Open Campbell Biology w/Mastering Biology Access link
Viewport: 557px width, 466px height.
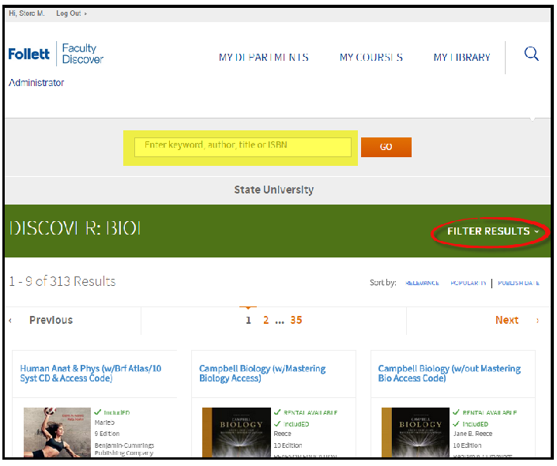click(262, 374)
